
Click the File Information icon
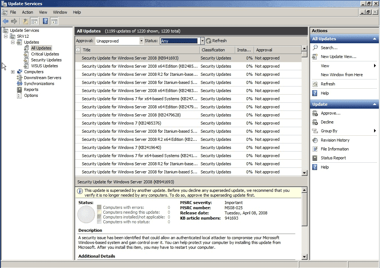pos(315,149)
